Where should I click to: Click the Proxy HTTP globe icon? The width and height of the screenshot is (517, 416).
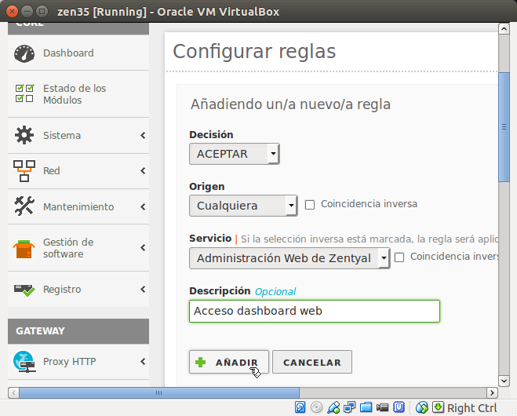pyautogui.click(x=24, y=362)
